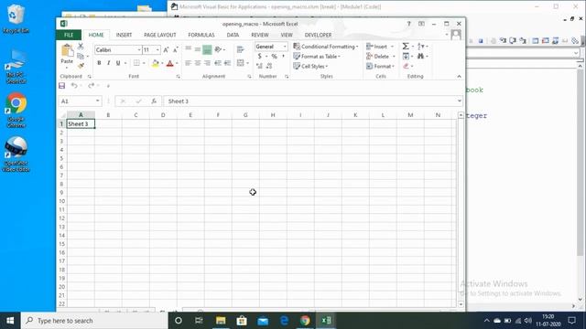The height and width of the screenshot is (329, 586).
Task: Toggle Italic formatting
Action: (x=108, y=63)
